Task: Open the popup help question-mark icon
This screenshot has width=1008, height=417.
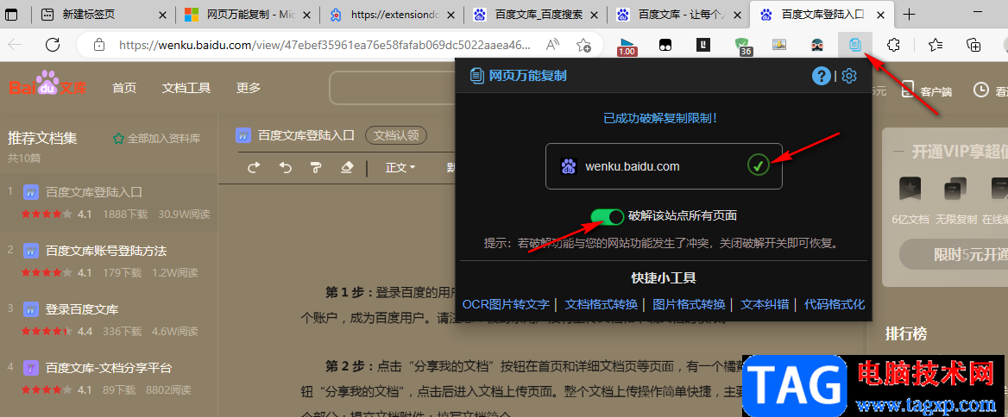Action: [821, 77]
